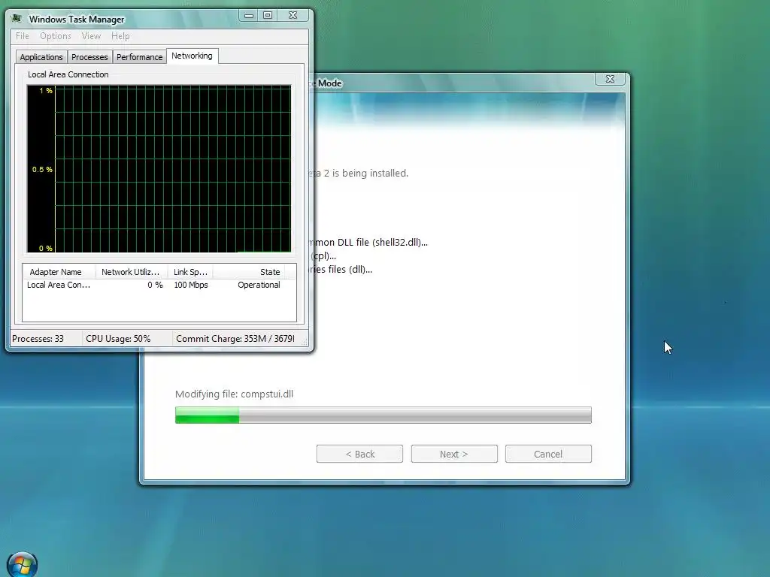770x577 pixels.
Task: Click the 100 Mbps link speed value
Action: [x=190, y=285]
